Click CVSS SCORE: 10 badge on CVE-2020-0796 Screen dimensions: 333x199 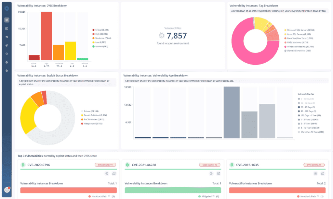tap(105, 165)
